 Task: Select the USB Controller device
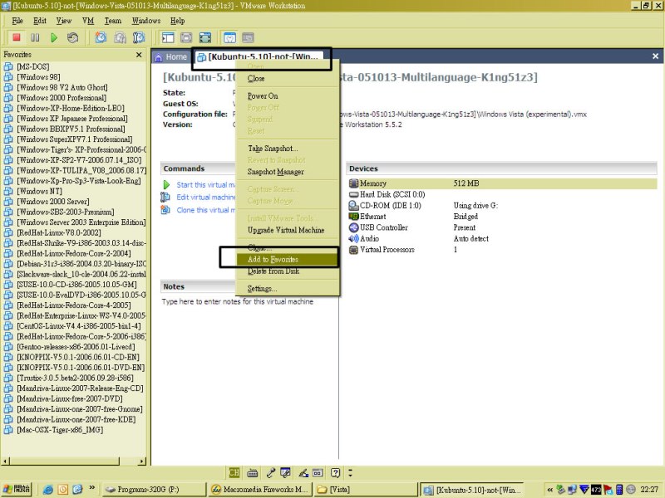(378, 227)
